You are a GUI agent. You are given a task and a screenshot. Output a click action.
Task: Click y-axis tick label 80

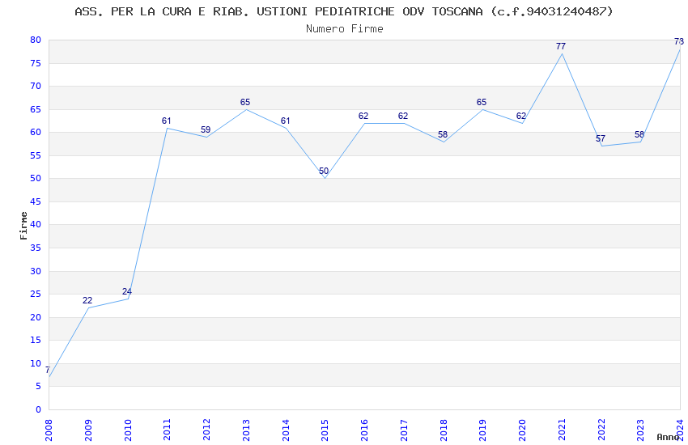(36, 40)
